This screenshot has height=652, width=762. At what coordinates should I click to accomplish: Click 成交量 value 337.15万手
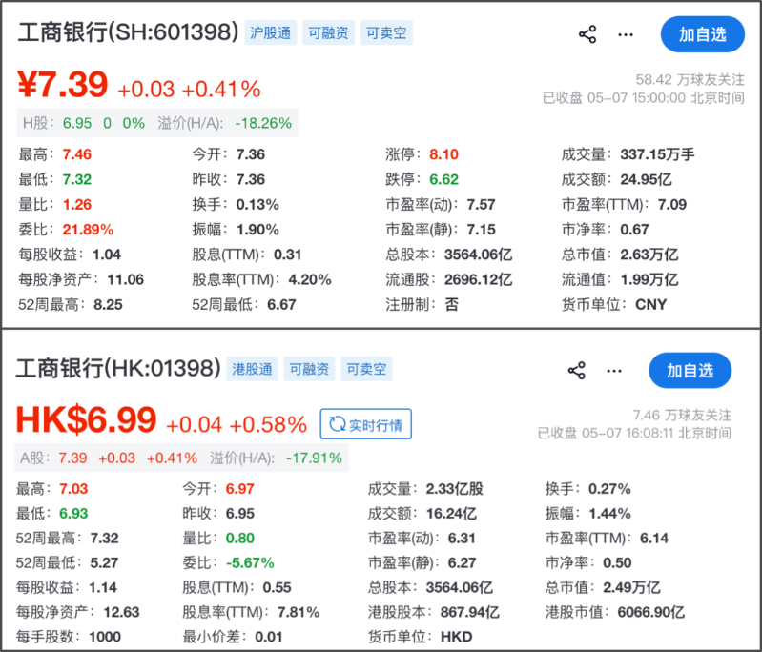coord(657,154)
